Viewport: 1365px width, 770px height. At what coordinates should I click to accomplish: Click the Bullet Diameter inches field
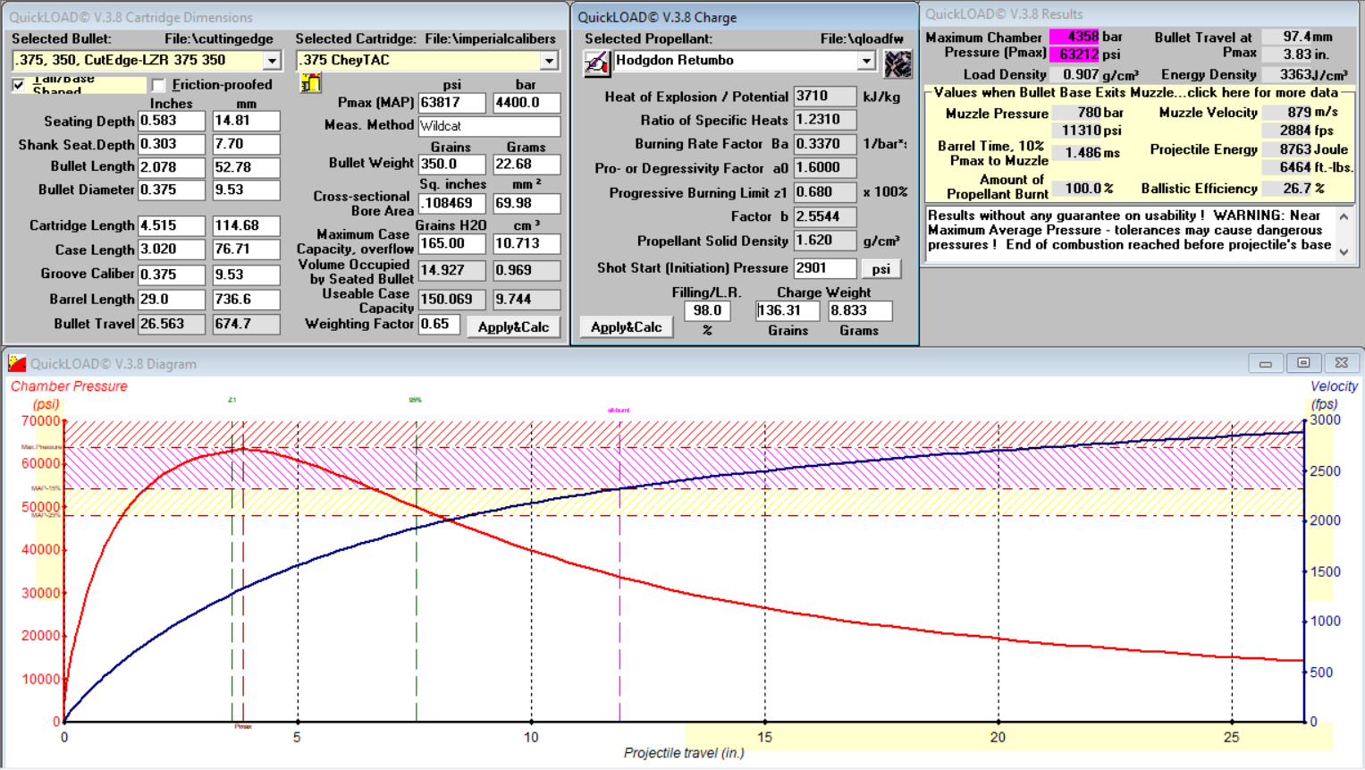[172, 190]
